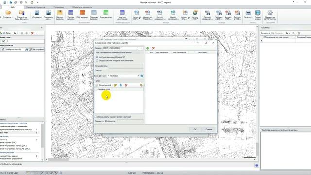Click yellow edit-layer icon in Слои toolbar
This screenshot has height=175, width=311.
tap(115, 85)
